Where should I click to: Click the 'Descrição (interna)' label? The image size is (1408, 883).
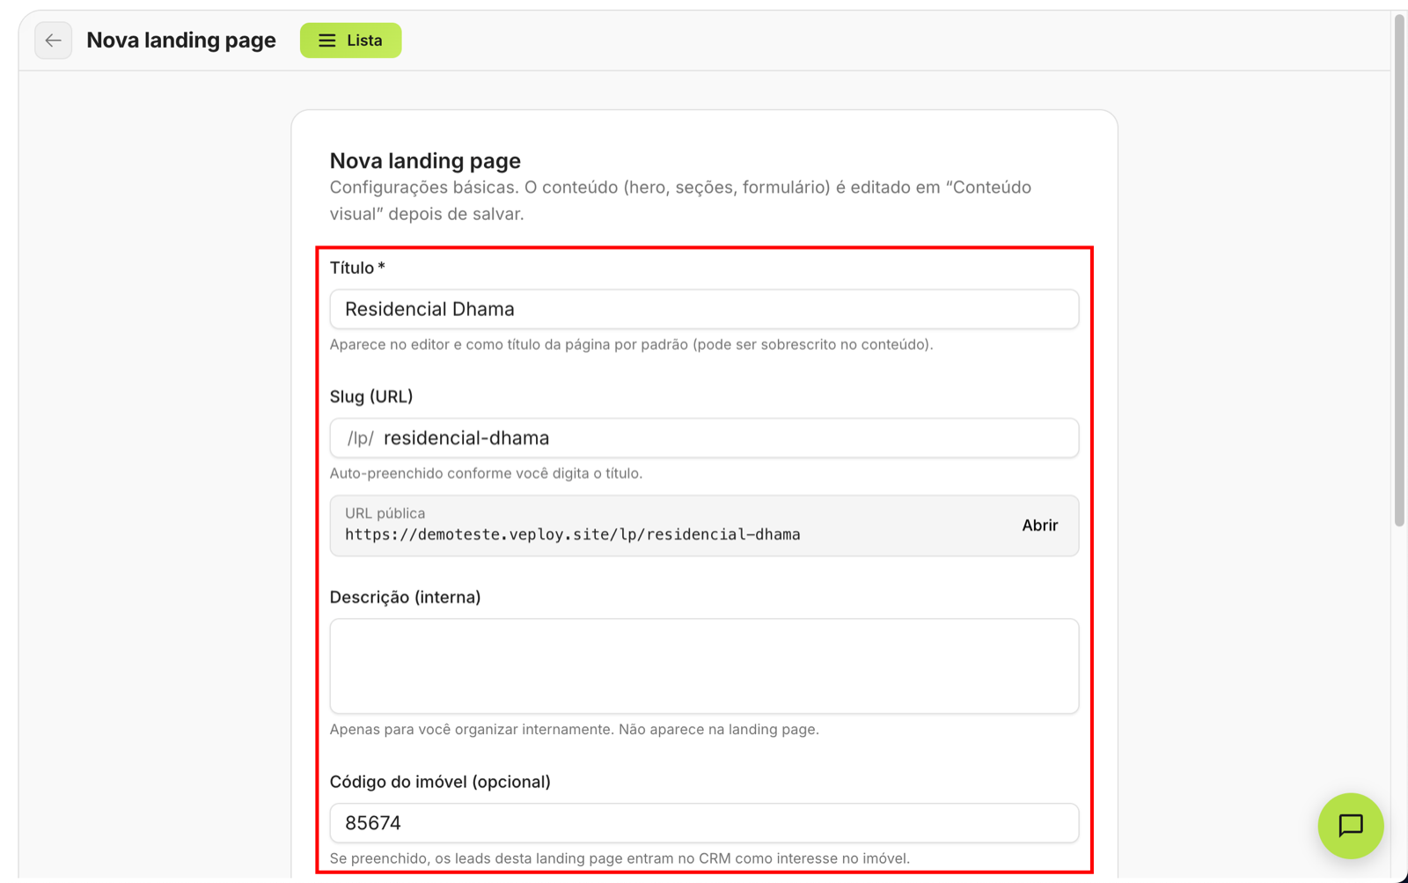405,597
